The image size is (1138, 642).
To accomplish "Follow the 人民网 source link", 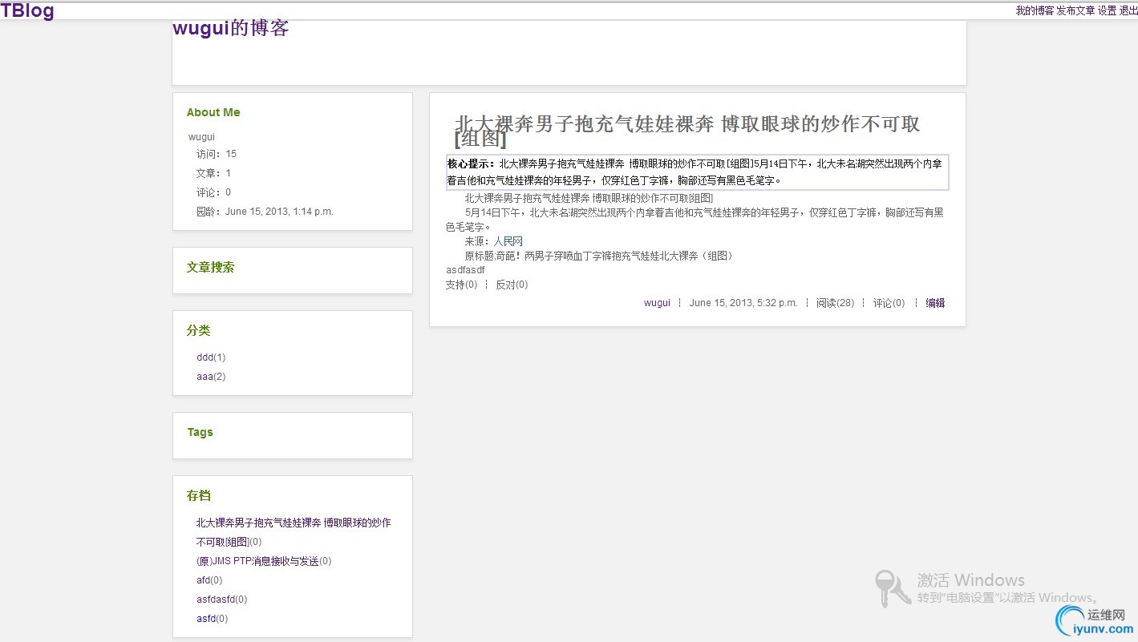I will pos(508,241).
